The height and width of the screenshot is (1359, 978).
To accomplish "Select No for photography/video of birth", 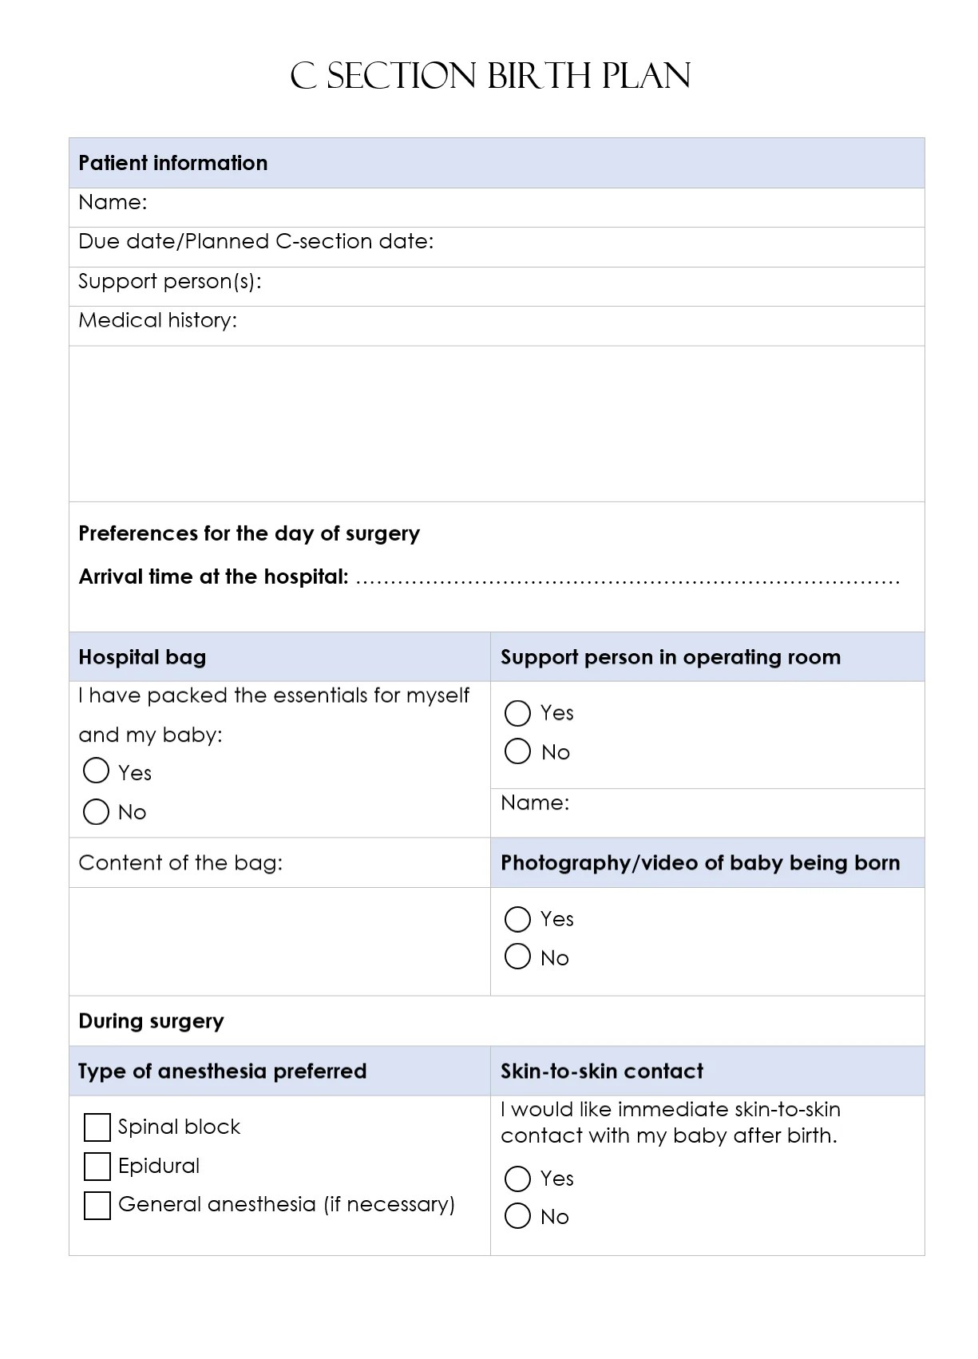I will [517, 956].
